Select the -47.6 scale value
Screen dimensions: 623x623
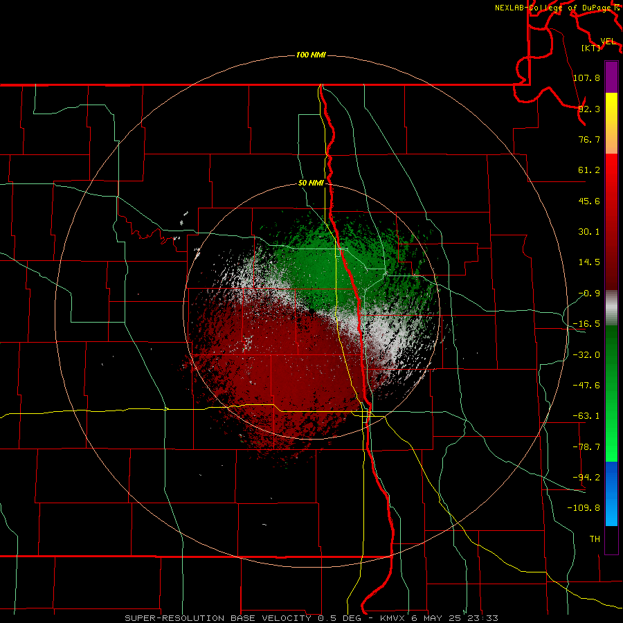point(586,386)
